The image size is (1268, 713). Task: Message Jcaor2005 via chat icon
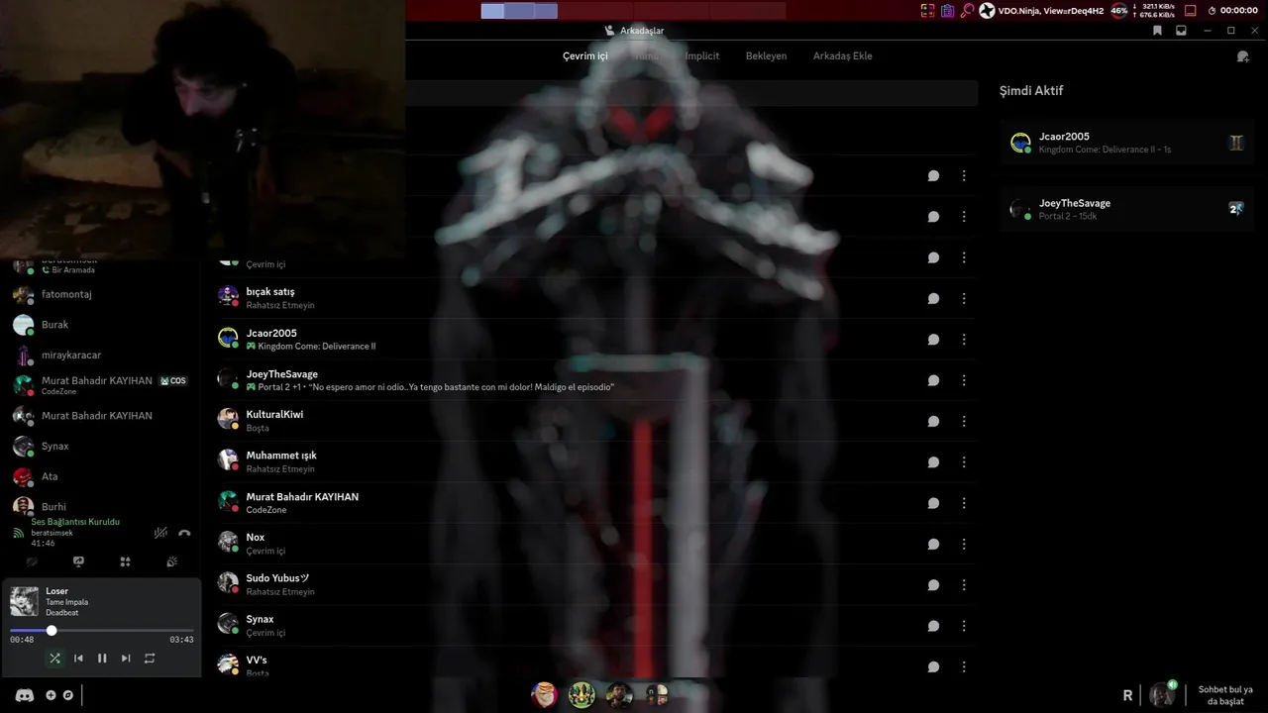(x=933, y=340)
